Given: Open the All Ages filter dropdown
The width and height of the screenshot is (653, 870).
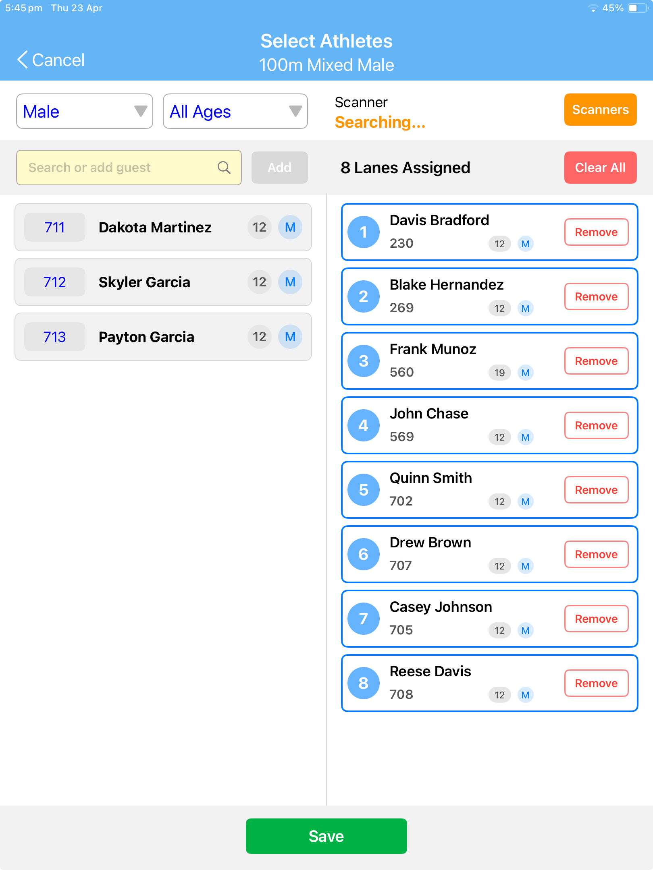Looking at the screenshot, I should [235, 111].
